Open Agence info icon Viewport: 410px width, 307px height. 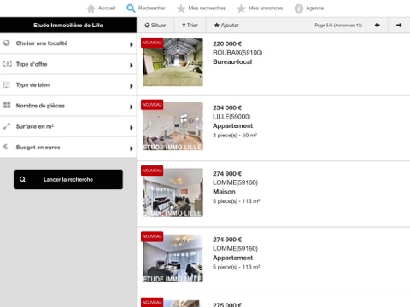click(298, 9)
